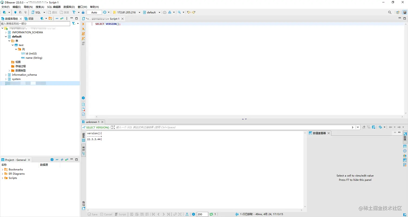Go to first row in results
Viewport: 408px width, 217px height.
(x=154, y=214)
